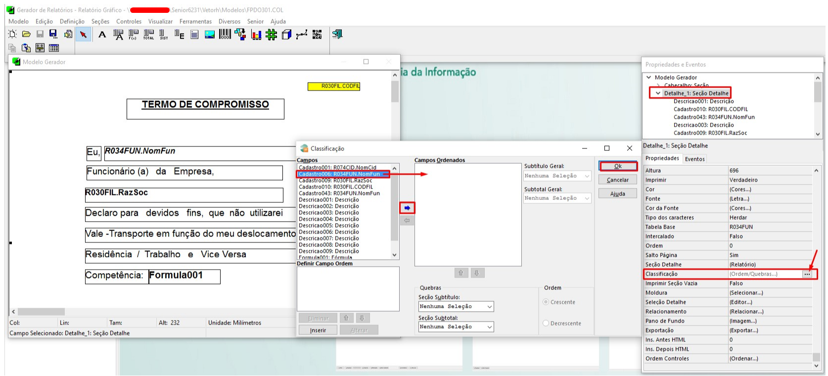Collapse the Detalhe_1 Seção Detalhe node
The height and width of the screenshot is (376, 828).
coord(658,93)
